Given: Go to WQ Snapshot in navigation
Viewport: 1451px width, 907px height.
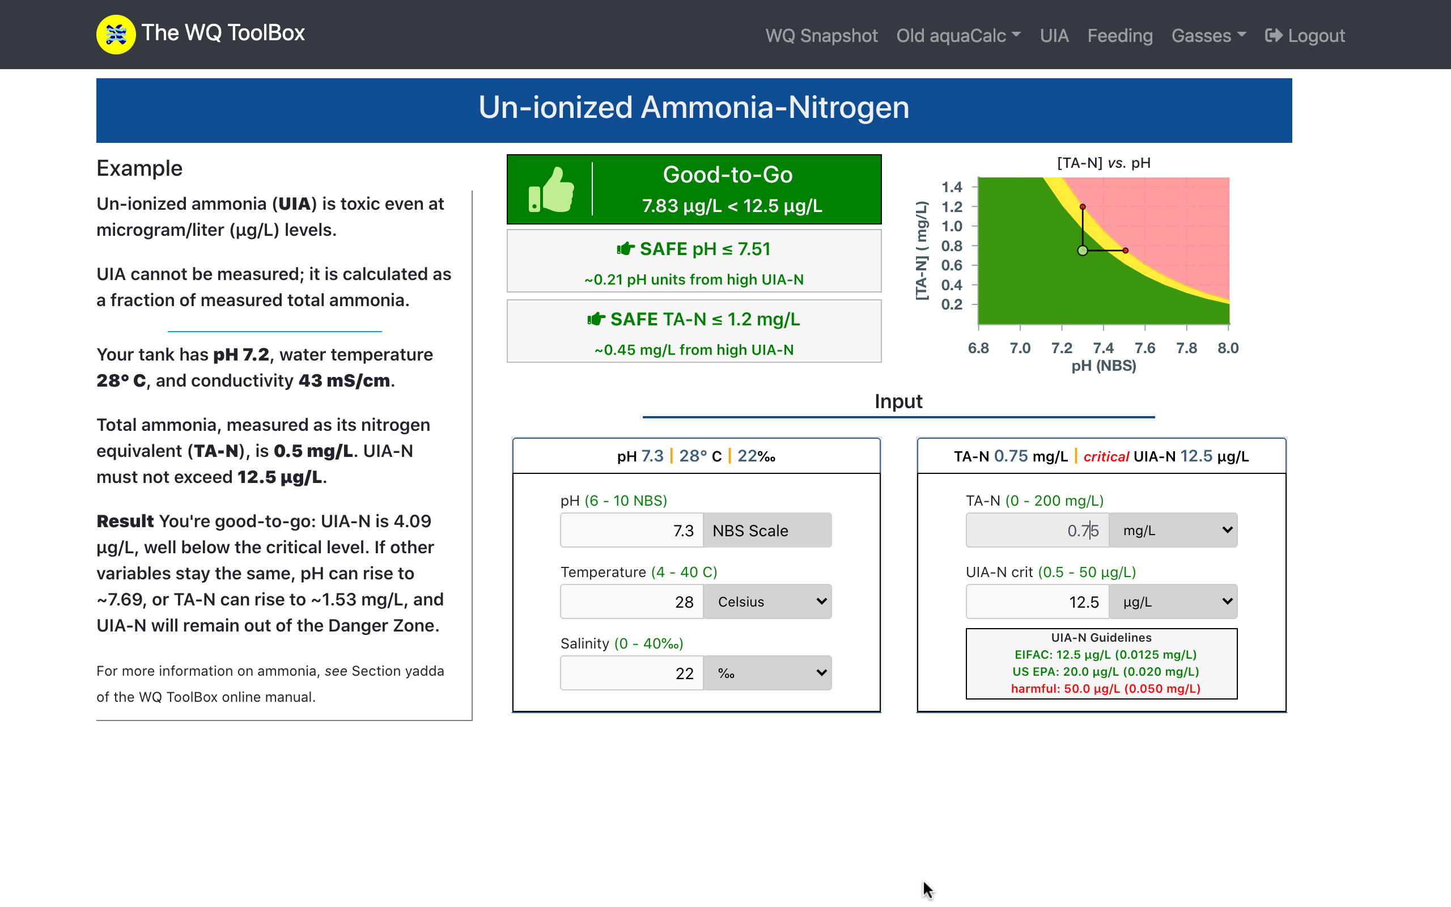Looking at the screenshot, I should [821, 35].
